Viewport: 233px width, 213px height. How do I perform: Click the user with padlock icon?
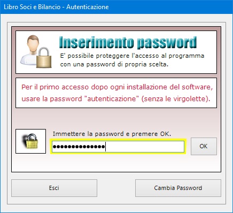[x=36, y=51]
